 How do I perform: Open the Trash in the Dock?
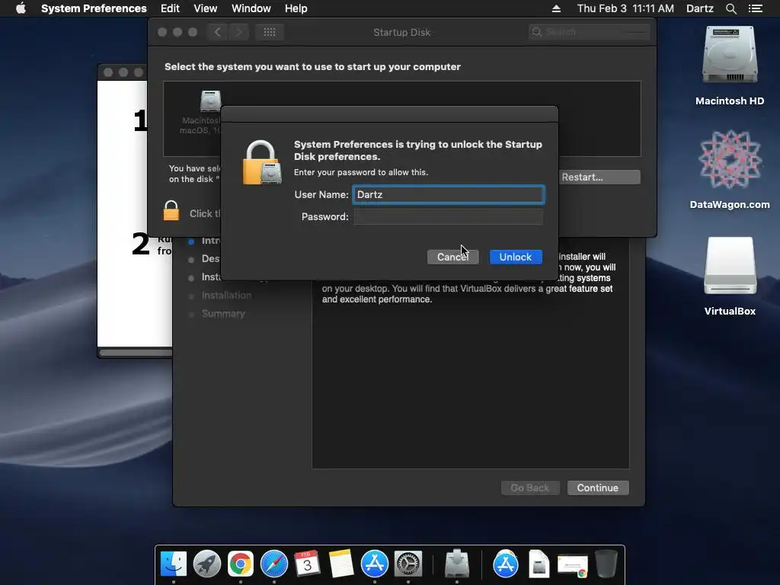pos(606,564)
